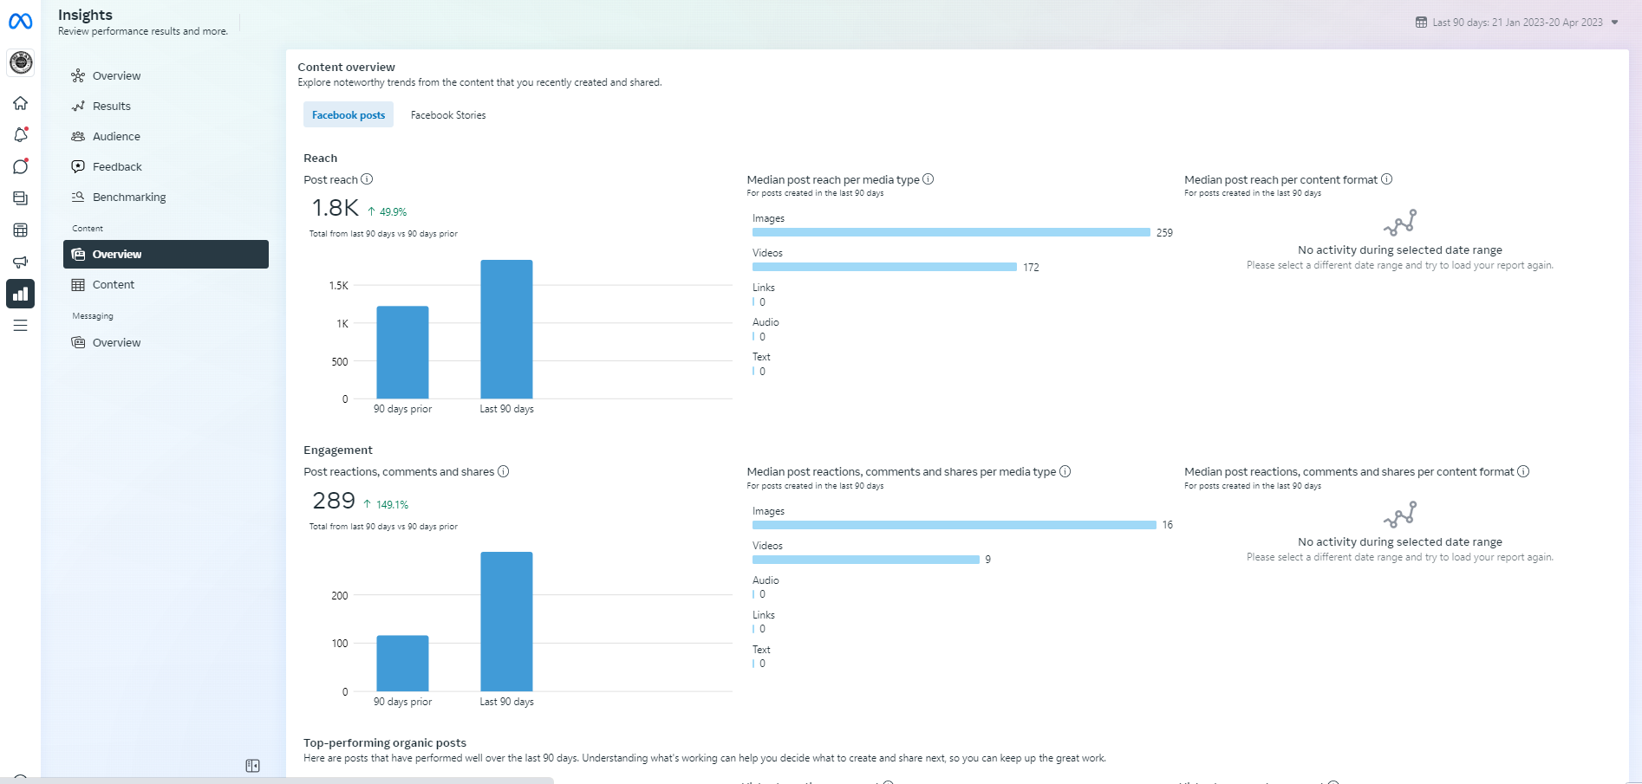Click the horizontal scrollbar at bottom
Screen dimensions: 1642x784
[x=277, y=781]
